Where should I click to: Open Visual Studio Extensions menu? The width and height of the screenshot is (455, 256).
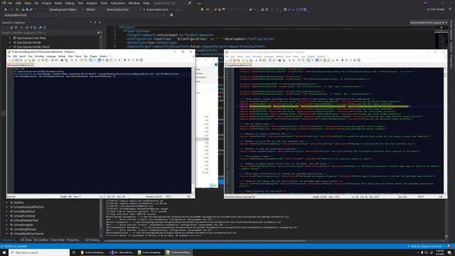coord(118,3)
